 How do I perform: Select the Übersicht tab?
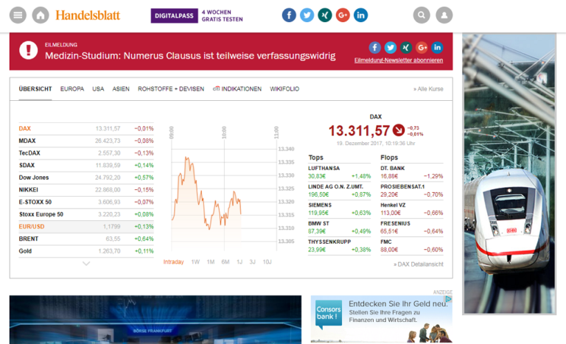(35, 89)
